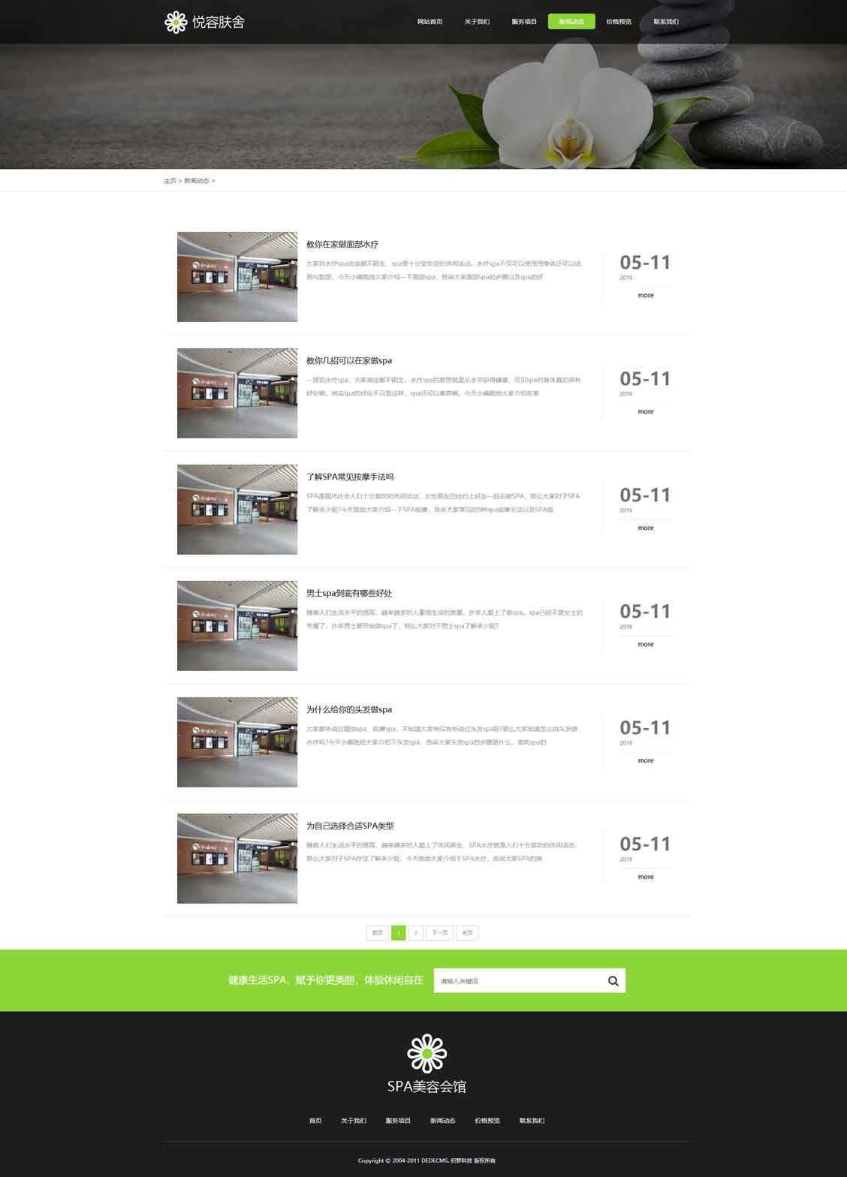Viewport: 847px width, 1177px height.
Task: Open the article 教你在家做面部水疗
Action: click(x=342, y=245)
